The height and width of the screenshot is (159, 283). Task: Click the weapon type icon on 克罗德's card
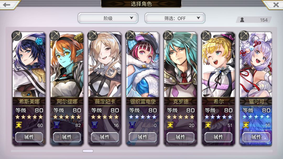point(168,36)
